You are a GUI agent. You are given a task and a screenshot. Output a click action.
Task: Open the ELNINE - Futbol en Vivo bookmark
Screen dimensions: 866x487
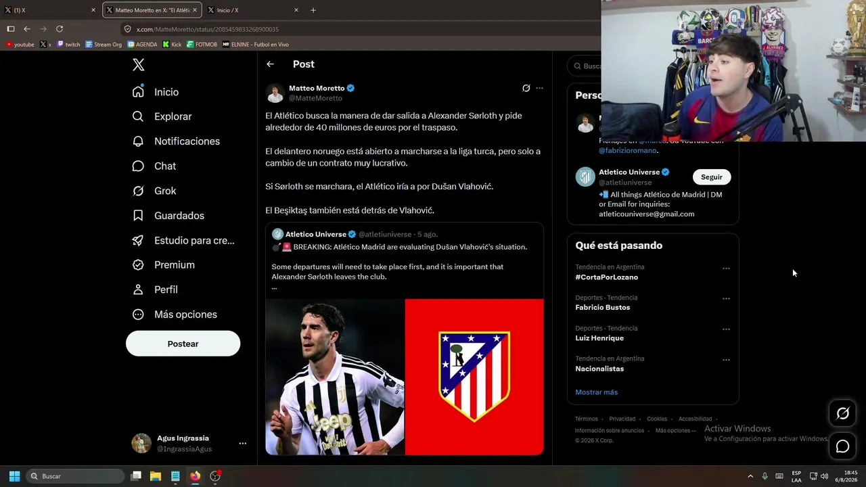point(256,45)
